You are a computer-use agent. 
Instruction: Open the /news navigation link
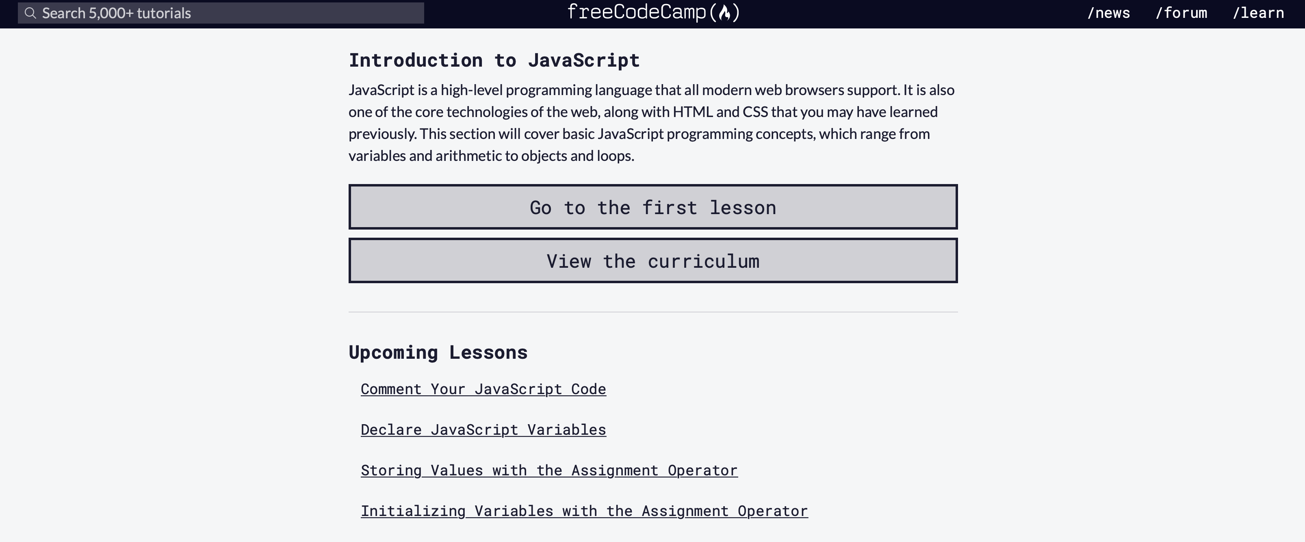point(1108,13)
